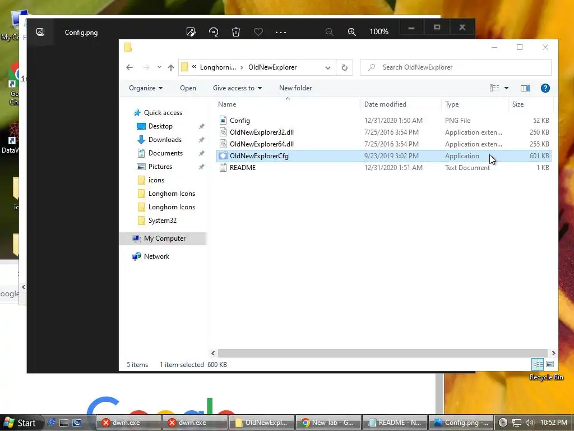Open Downloads in navigation pane
The image size is (574, 431).
click(165, 140)
